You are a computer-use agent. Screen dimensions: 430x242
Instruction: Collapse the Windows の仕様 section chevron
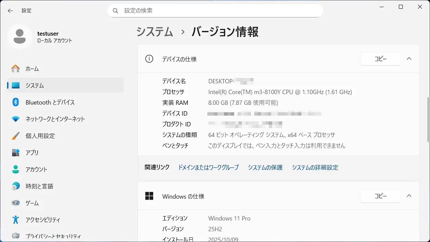pyautogui.click(x=409, y=196)
